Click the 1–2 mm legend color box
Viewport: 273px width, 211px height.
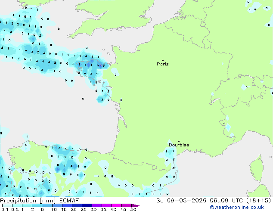coord(27,205)
